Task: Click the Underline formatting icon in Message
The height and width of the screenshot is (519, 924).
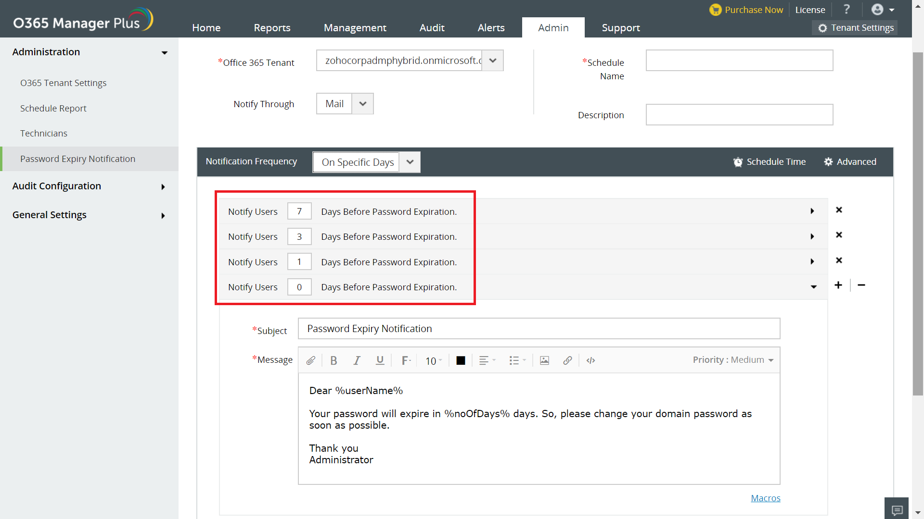Action: pyautogui.click(x=379, y=360)
